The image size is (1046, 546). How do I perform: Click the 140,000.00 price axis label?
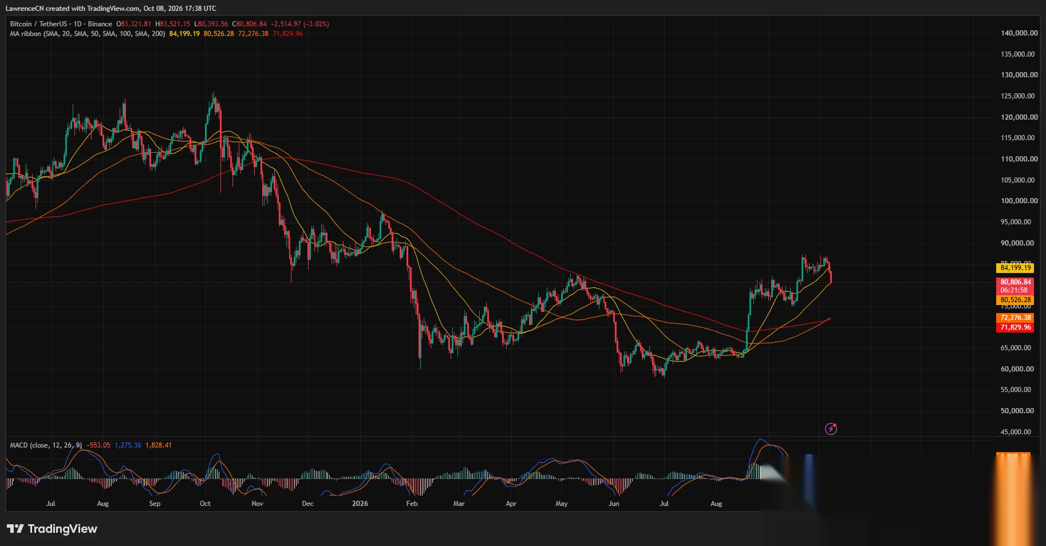1019,33
